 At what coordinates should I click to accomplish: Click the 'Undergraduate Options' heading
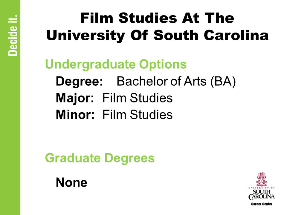[x=116, y=64]
